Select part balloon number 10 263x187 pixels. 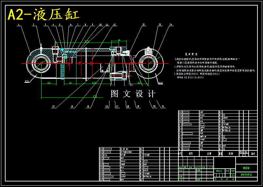[100, 25]
